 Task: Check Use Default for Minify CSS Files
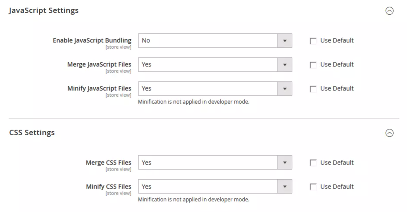click(313, 187)
